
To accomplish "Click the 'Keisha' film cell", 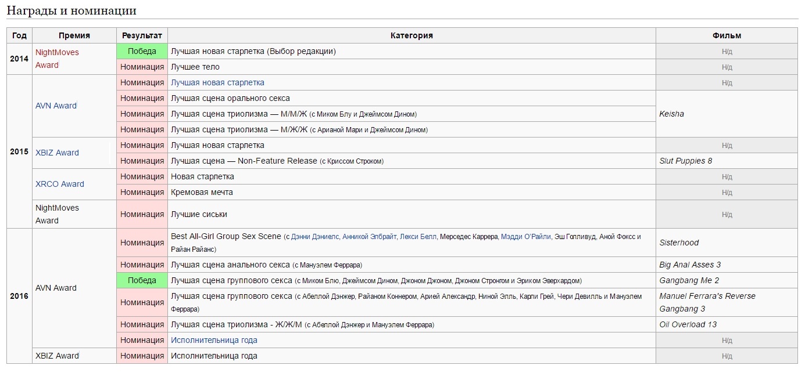I will coord(727,114).
